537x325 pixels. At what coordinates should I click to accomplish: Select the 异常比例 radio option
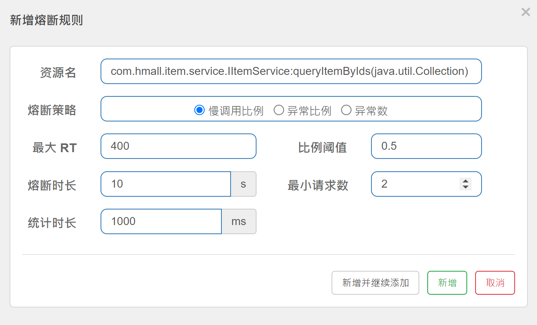(278, 110)
